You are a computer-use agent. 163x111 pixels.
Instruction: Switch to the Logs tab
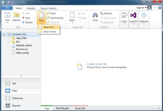47,108
